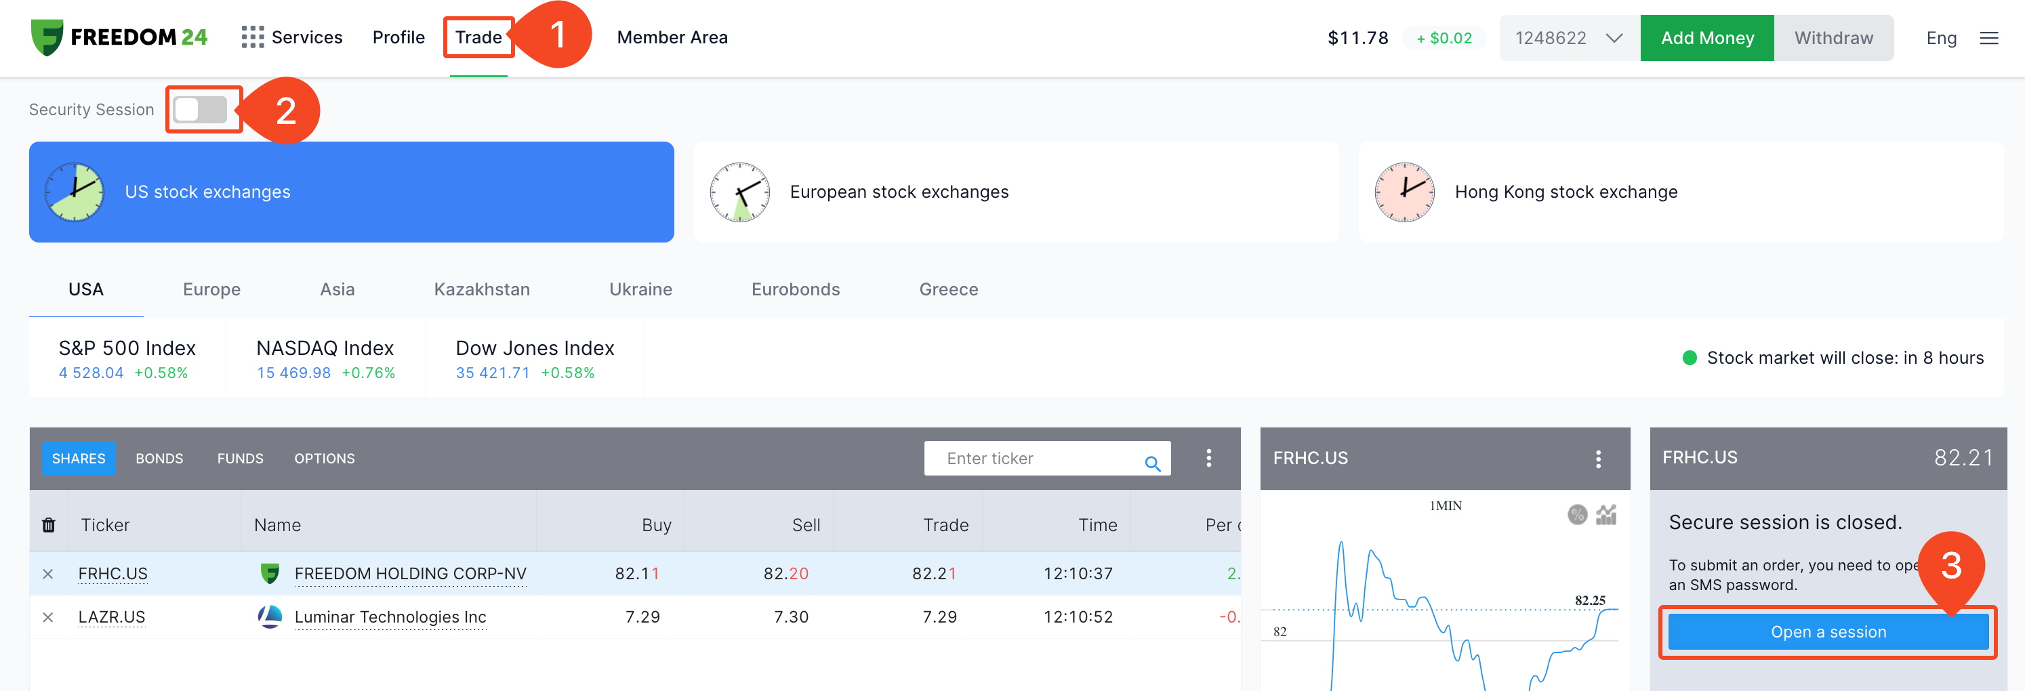Click the Add Money button
The image size is (2025, 691).
(x=1707, y=38)
